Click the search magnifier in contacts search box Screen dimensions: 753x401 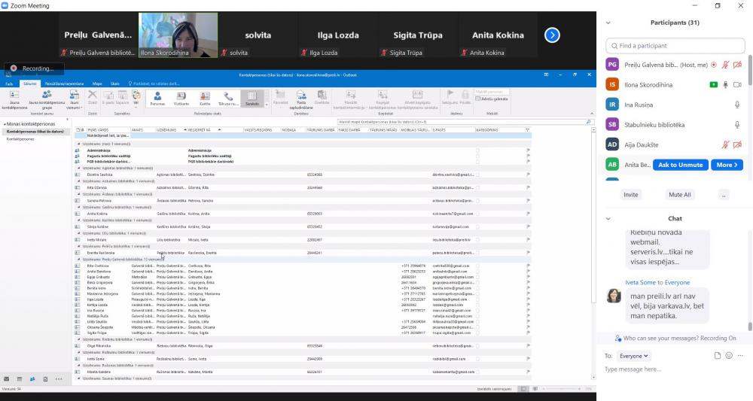coord(589,122)
